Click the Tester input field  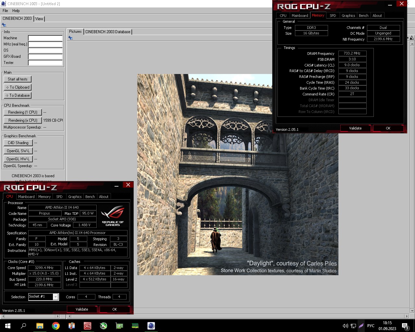pyautogui.click(x=45, y=63)
